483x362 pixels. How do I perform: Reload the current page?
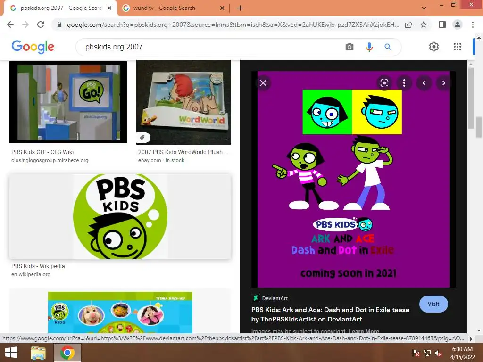41,25
